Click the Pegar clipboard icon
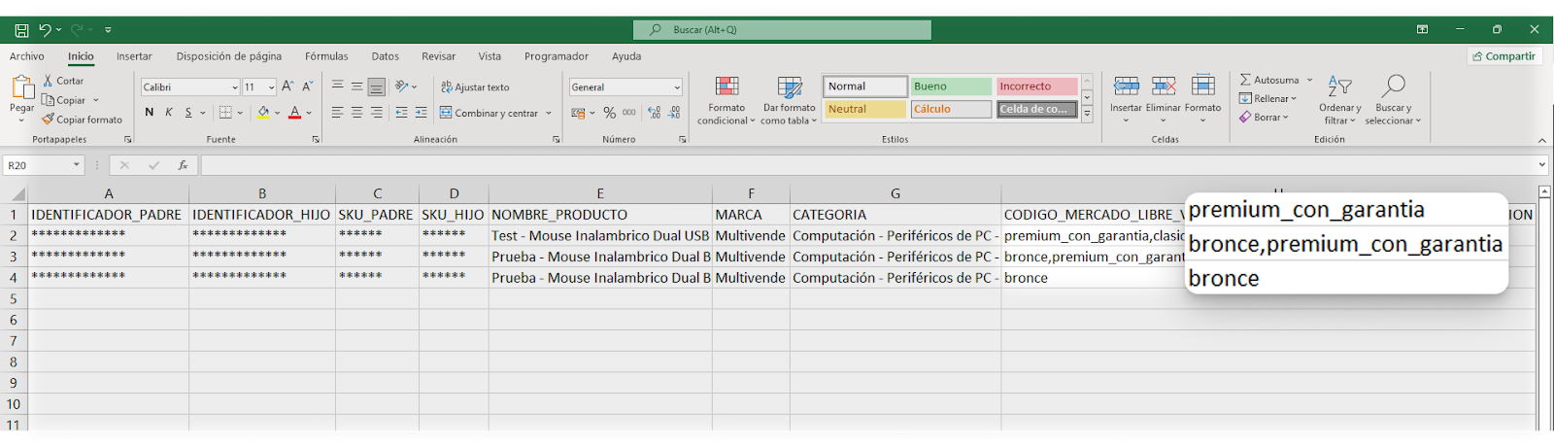Screen dimensions: 1554x447 point(21,87)
